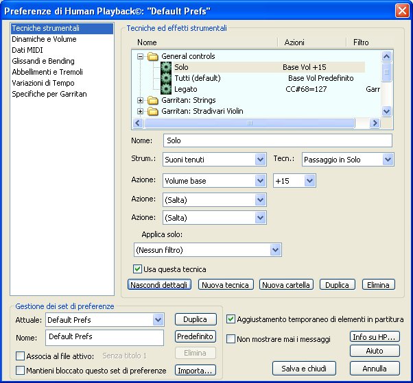The image size is (413, 383).
Task: Click the Nome field containing Solo
Action: [278, 140]
